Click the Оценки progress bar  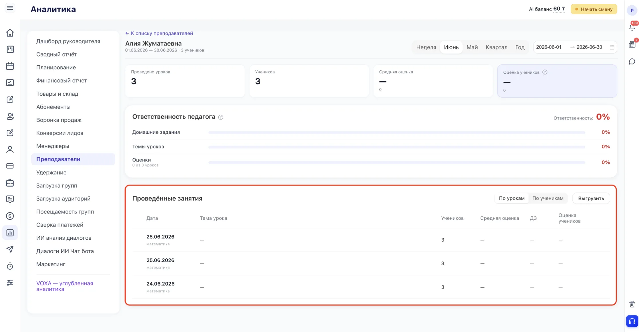coord(397,162)
